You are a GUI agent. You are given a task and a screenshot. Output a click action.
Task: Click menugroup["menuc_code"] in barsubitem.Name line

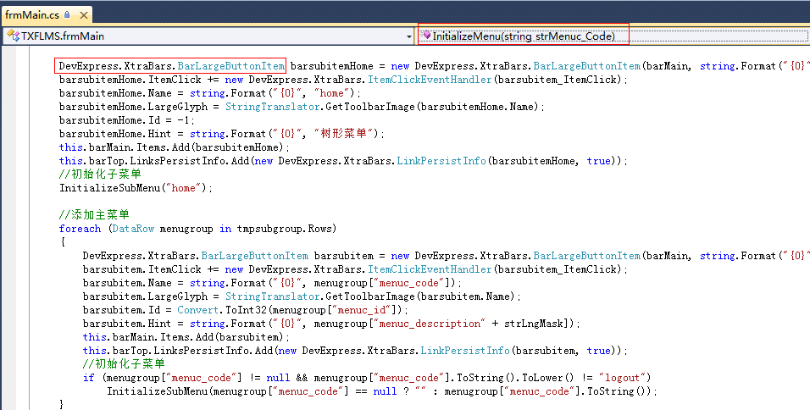[385, 283]
